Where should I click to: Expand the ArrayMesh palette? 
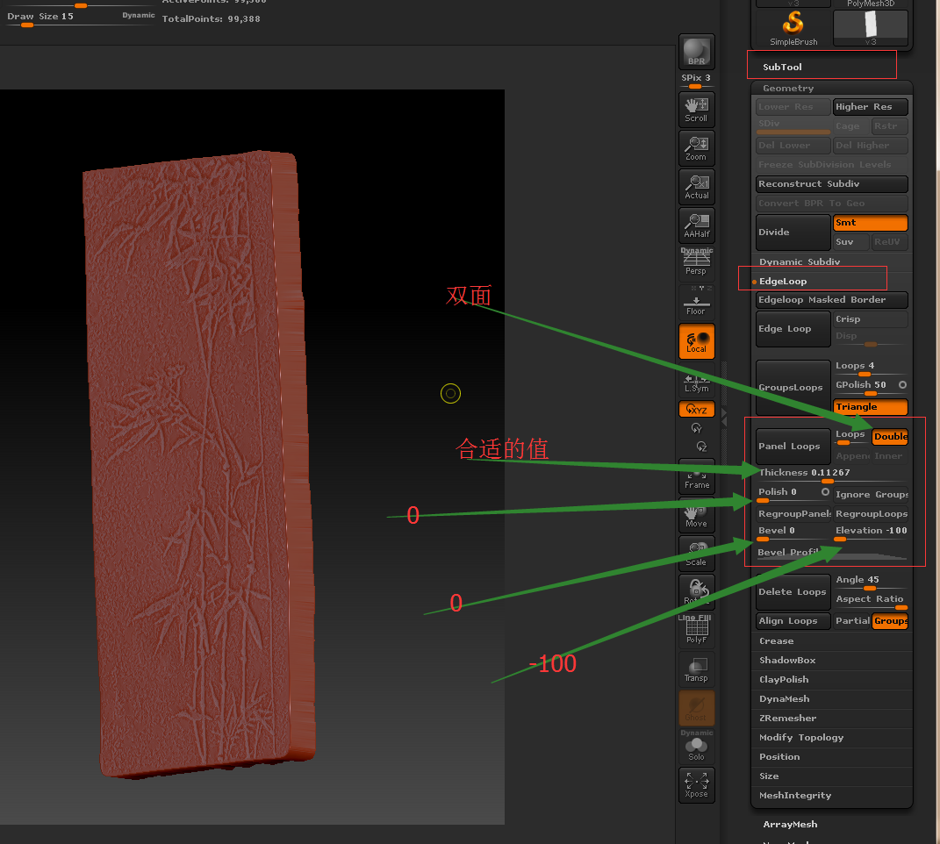[x=790, y=824]
